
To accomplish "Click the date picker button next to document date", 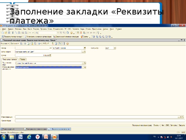I will (x=85, y=48).
